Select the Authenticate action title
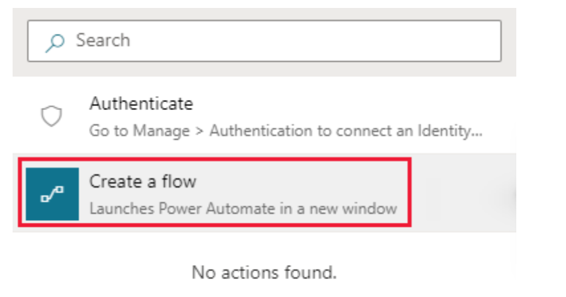This screenshot has width=566, height=297. click(x=141, y=104)
